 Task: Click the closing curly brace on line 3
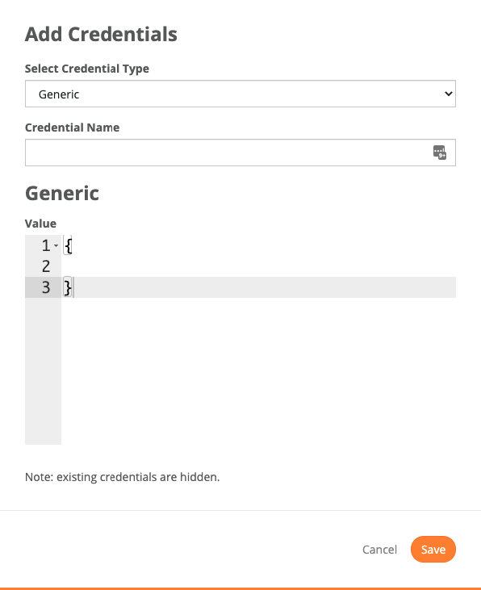click(x=68, y=287)
